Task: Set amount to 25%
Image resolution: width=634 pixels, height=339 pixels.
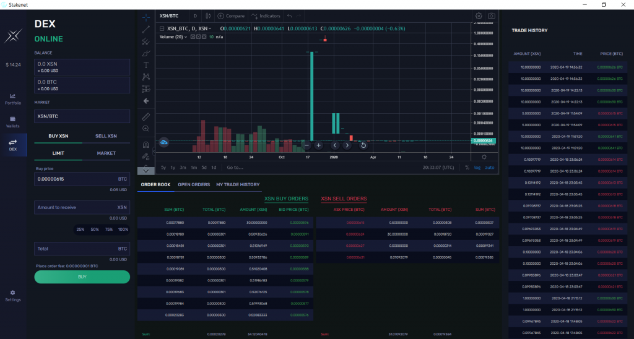Action: [x=80, y=230]
